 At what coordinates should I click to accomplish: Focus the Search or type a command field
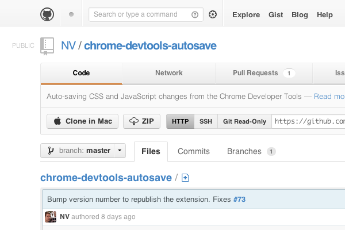(x=146, y=14)
